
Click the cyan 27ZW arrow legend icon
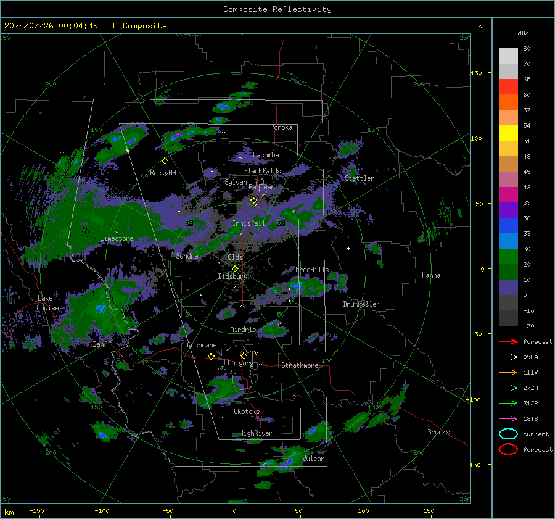click(x=508, y=388)
